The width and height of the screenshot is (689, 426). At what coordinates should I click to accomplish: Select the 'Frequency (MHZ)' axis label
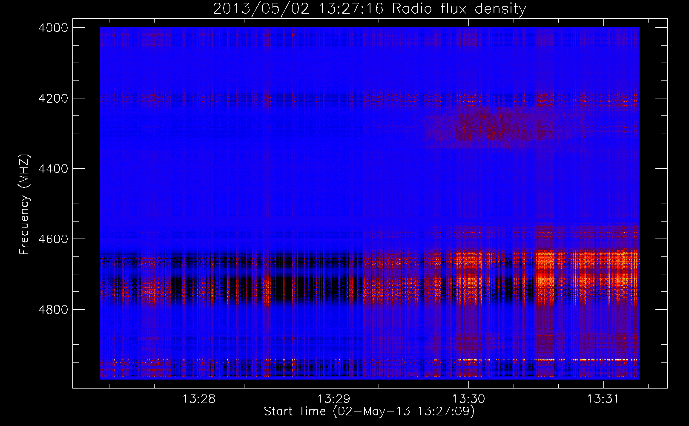[24, 204]
